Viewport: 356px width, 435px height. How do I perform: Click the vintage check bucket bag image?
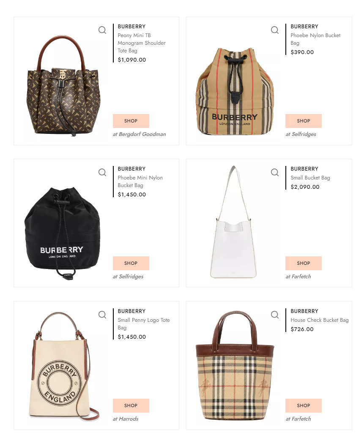click(235, 366)
